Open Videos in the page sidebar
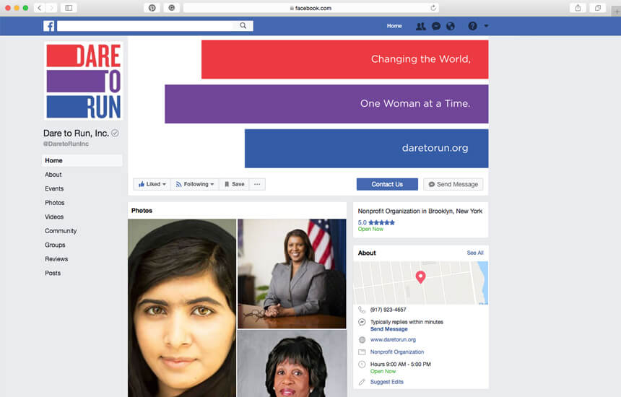The height and width of the screenshot is (397, 621). 54,217
